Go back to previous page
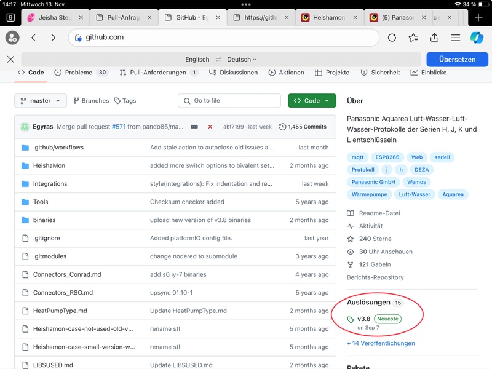 [x=34, y=38]
